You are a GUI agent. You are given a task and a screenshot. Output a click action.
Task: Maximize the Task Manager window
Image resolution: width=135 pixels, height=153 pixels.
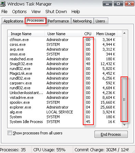click(119, 4)
